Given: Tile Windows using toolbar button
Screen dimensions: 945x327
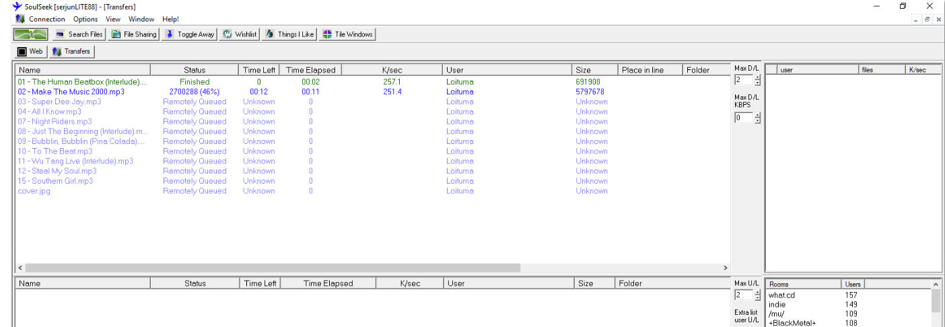Looking at the screenshot, I should [347, 34].
